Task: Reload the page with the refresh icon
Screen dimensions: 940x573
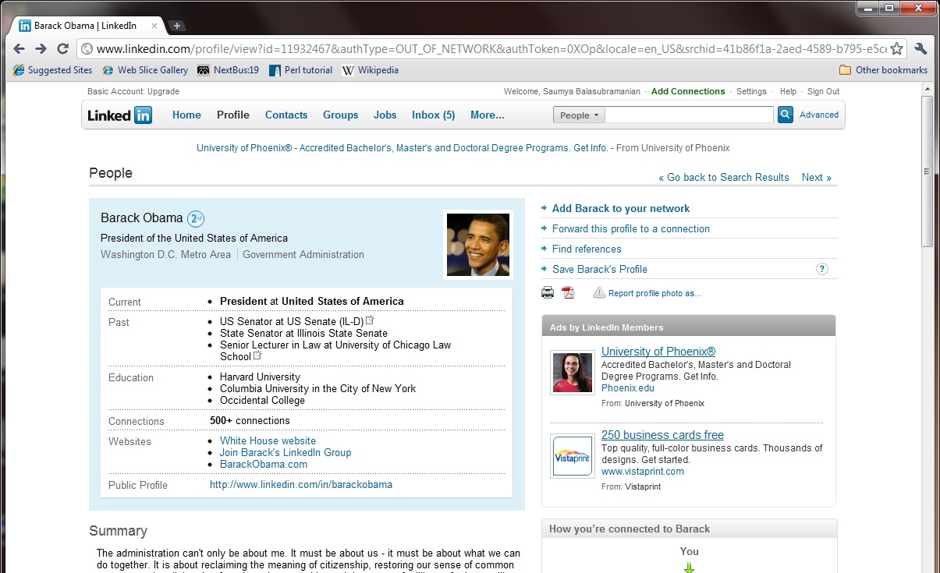Action: [63, 49]
